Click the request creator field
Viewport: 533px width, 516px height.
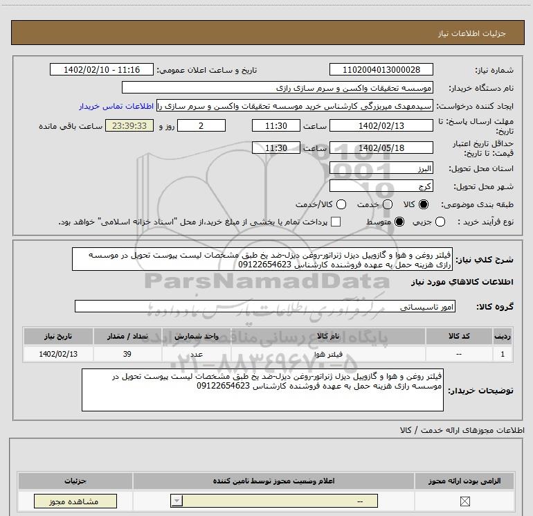(295, 106)
